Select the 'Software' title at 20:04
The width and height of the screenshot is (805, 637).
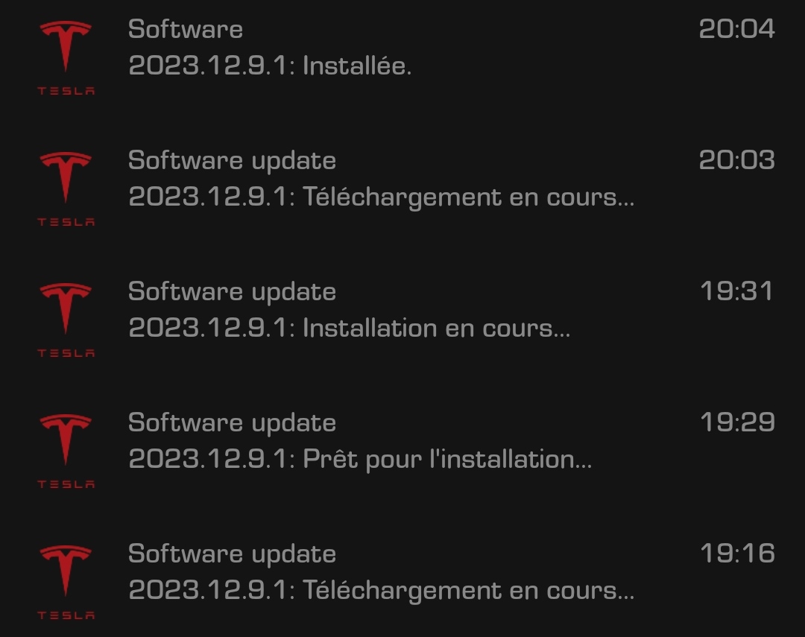[186, 29]
